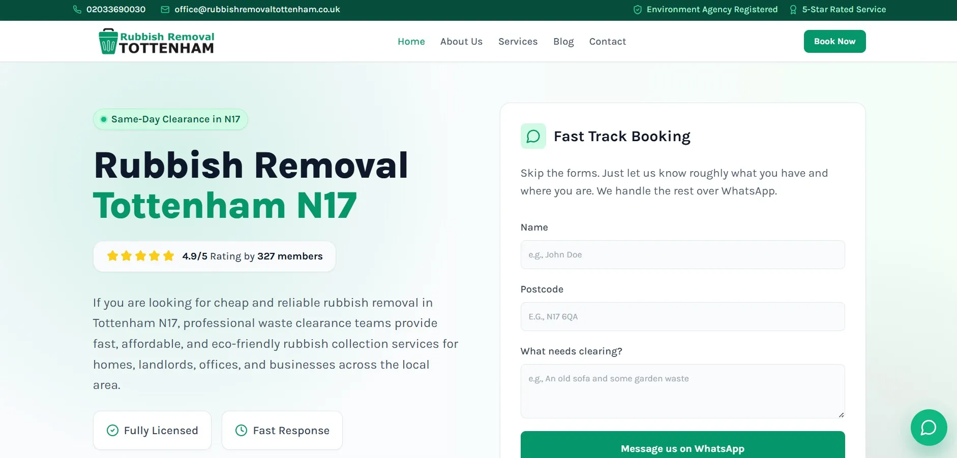Focus the What needs clearing textarea

pyautogui.click(x=682, y=391)
